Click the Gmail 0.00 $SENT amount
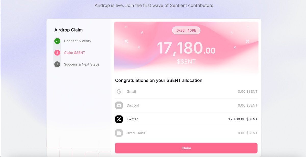The width and height of the screenshot is (306, 157). tap(248, 92)
